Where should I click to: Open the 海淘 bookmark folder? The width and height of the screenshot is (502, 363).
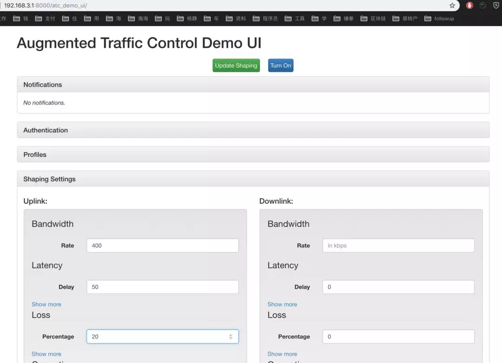[138, 19]
